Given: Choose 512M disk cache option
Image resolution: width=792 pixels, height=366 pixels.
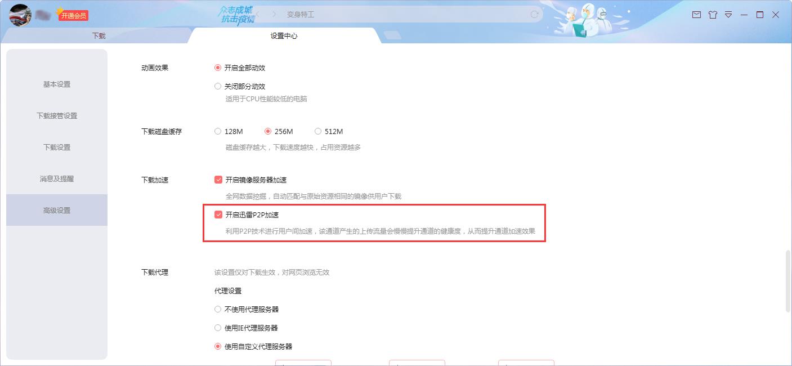Looking at the screenshot, I should tap(318, 132).
